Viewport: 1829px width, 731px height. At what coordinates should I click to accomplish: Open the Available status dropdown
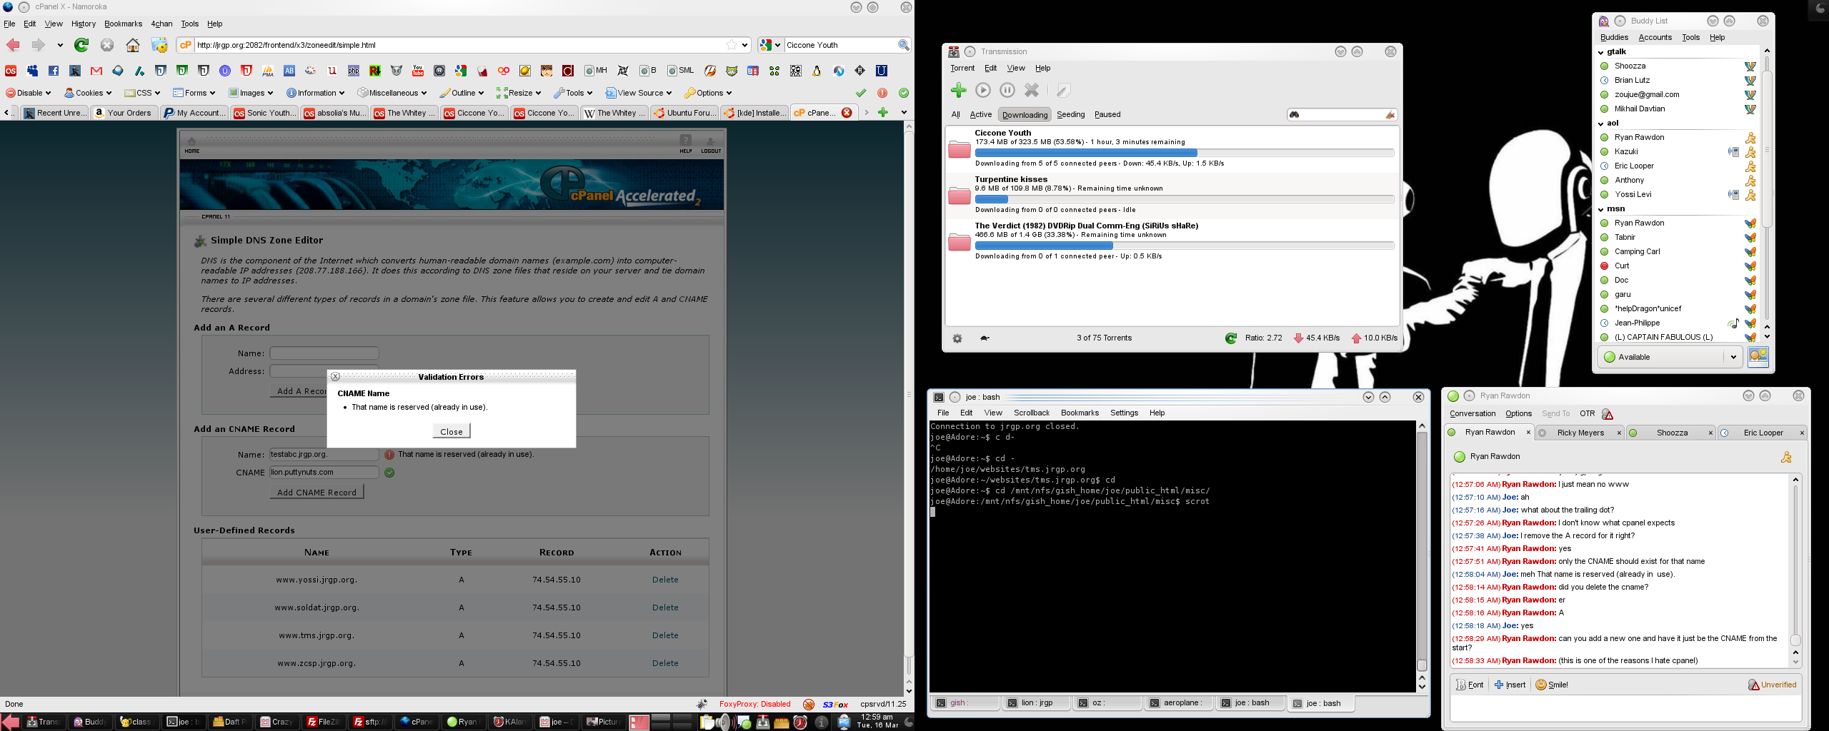pyautogui.click(x=1670, y=357)
